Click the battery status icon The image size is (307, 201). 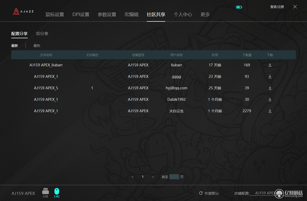[x=239, y=7]
